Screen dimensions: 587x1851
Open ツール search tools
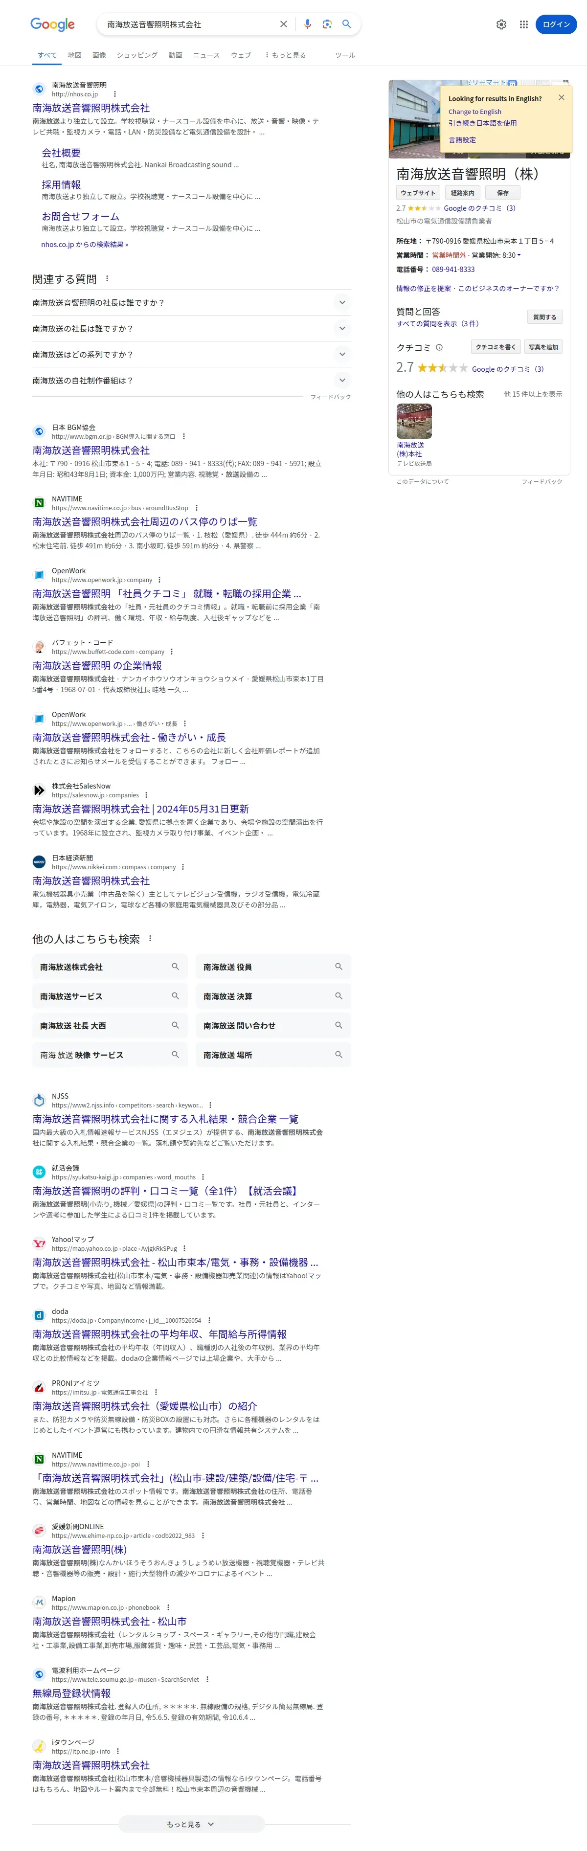coord(345,55)
